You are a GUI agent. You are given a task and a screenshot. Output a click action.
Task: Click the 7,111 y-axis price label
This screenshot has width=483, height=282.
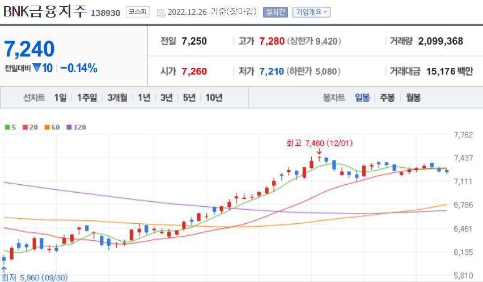[x=463, y=181]
